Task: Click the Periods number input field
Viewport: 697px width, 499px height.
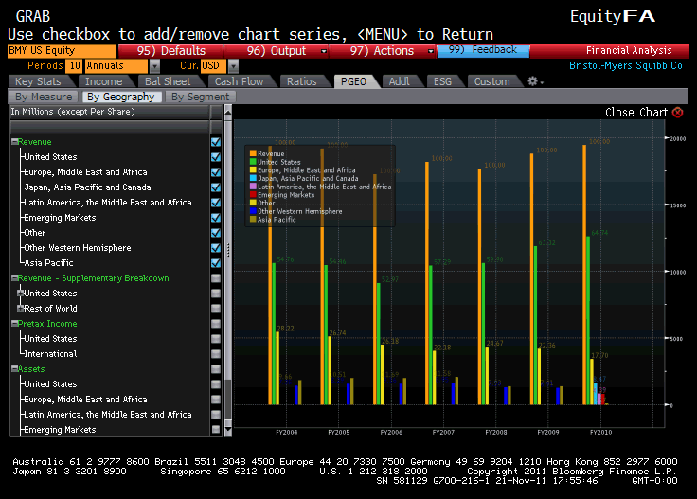Action: 74,66
